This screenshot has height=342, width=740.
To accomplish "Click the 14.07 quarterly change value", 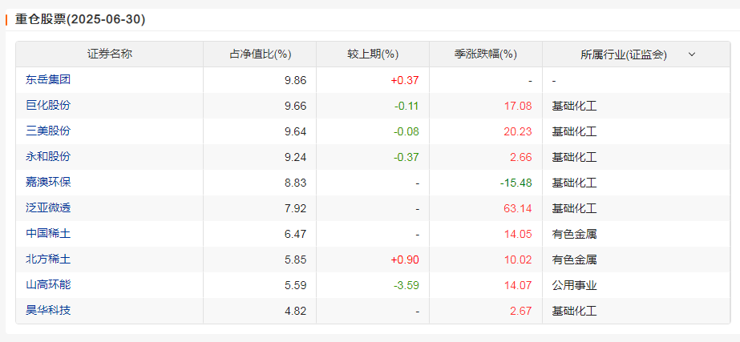I will pyautogui.click(x=518, y=285).
